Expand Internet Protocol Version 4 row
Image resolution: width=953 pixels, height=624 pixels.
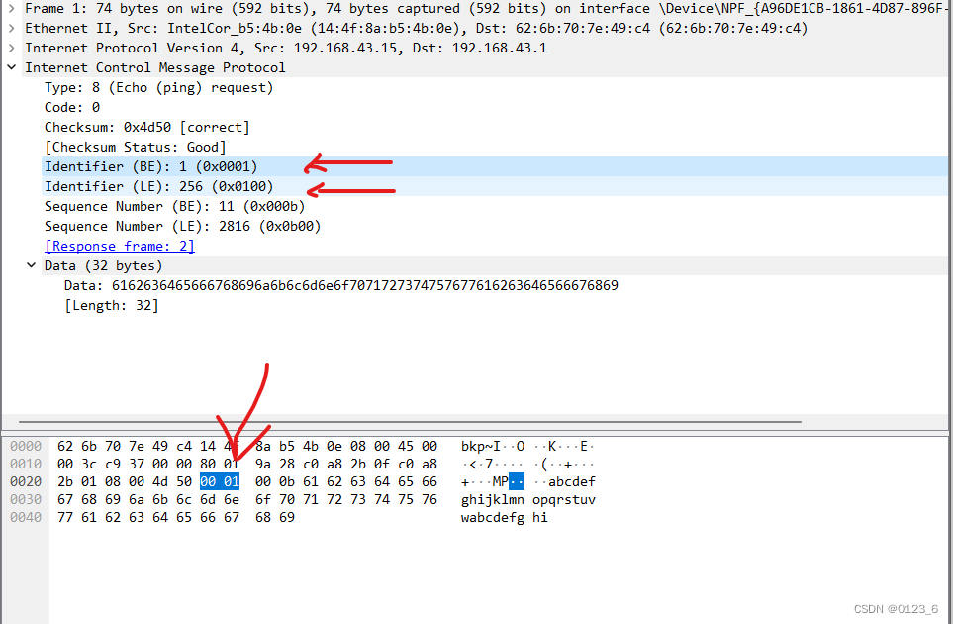pos(12,48)
